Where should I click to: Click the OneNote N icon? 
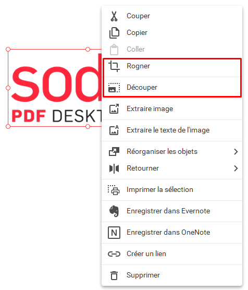[x=114, y=233]
